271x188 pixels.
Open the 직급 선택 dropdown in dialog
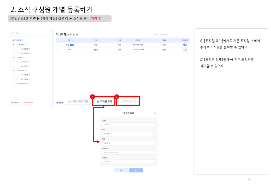click(128, 143)
